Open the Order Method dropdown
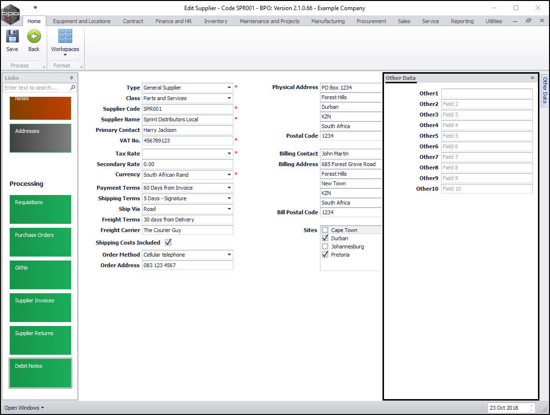The image size is (550, 415). pyautogui.click(x=229, y=255)
